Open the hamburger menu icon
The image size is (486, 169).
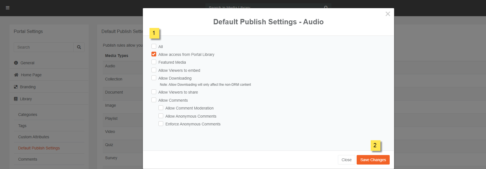8,8
